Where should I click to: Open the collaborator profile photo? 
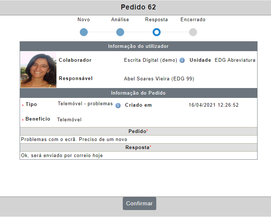coord(38,69)
